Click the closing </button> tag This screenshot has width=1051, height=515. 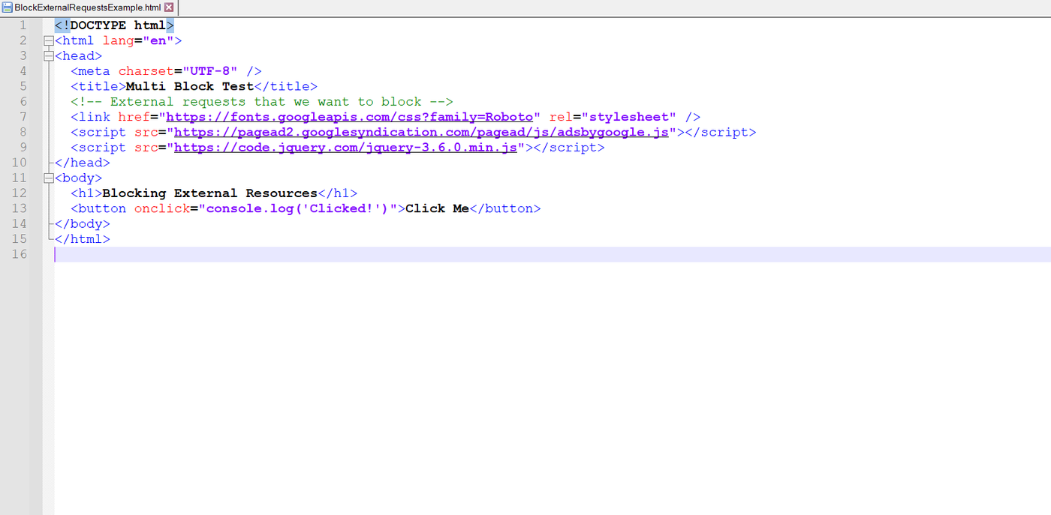(505, 208)
